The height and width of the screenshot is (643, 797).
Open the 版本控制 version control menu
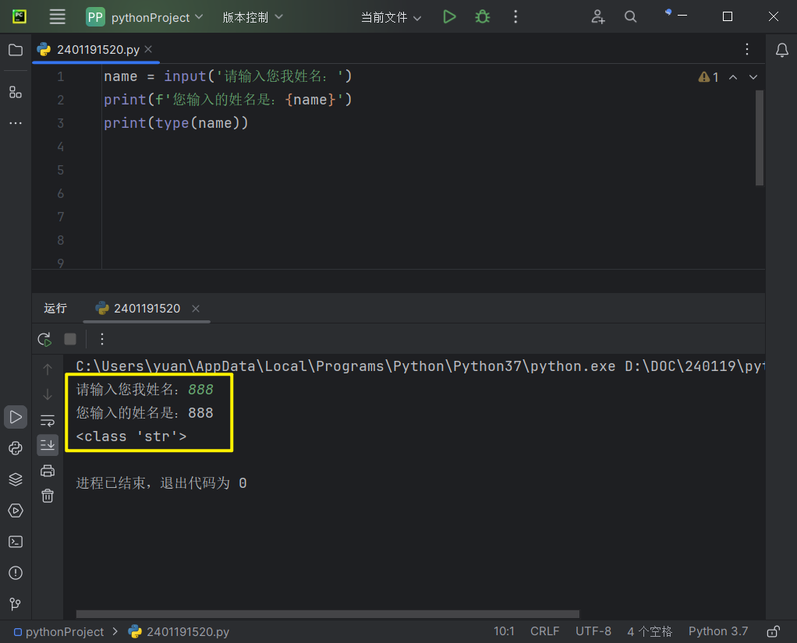[x=253, y=17]
